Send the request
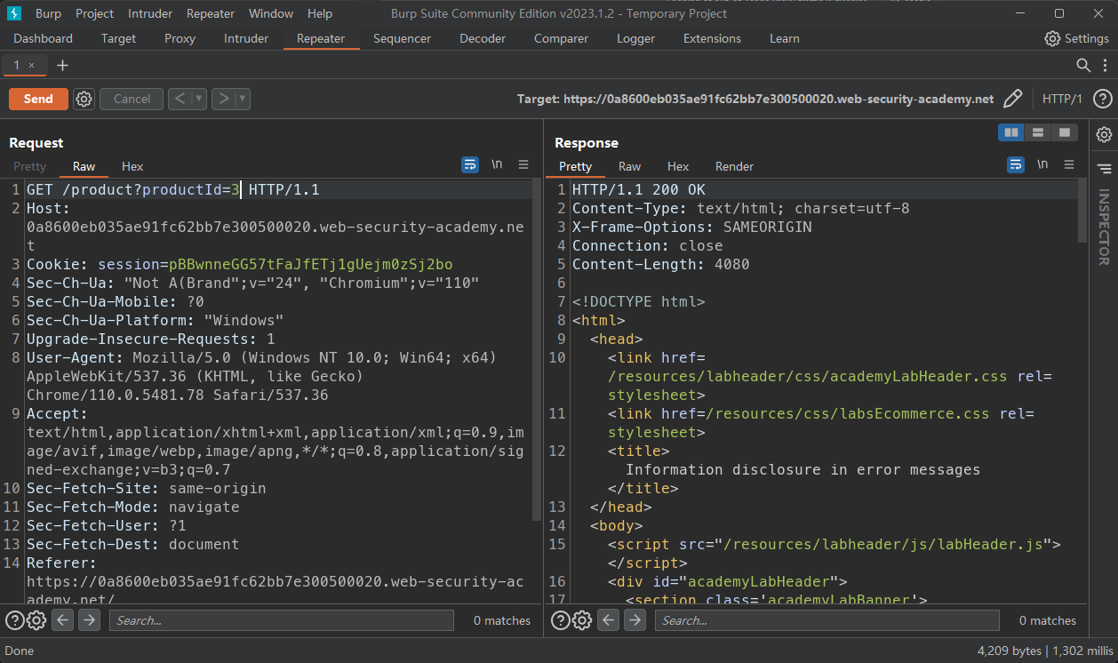Viewport: 1118px width, 663px height. pos(38,99)
